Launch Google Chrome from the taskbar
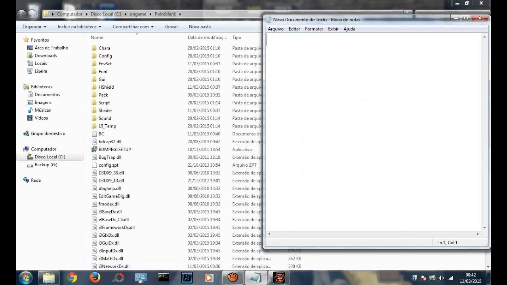507x285 pixels. (72, 278)
